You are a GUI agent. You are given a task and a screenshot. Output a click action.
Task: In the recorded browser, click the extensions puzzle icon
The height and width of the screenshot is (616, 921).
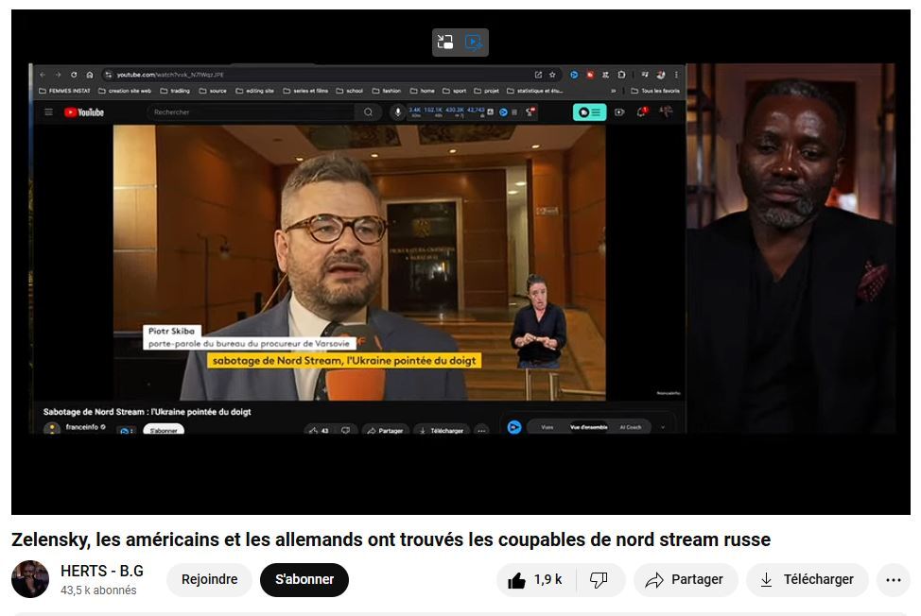pos(621,75)
